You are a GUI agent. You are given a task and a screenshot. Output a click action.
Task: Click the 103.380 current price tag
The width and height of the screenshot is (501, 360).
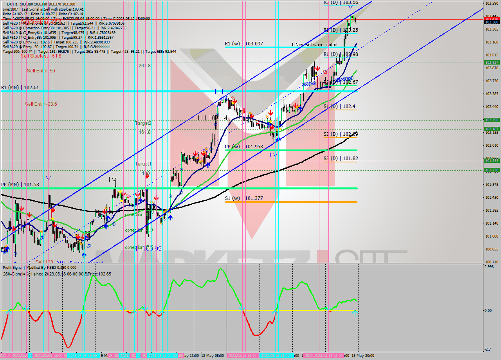click(492, 22)
